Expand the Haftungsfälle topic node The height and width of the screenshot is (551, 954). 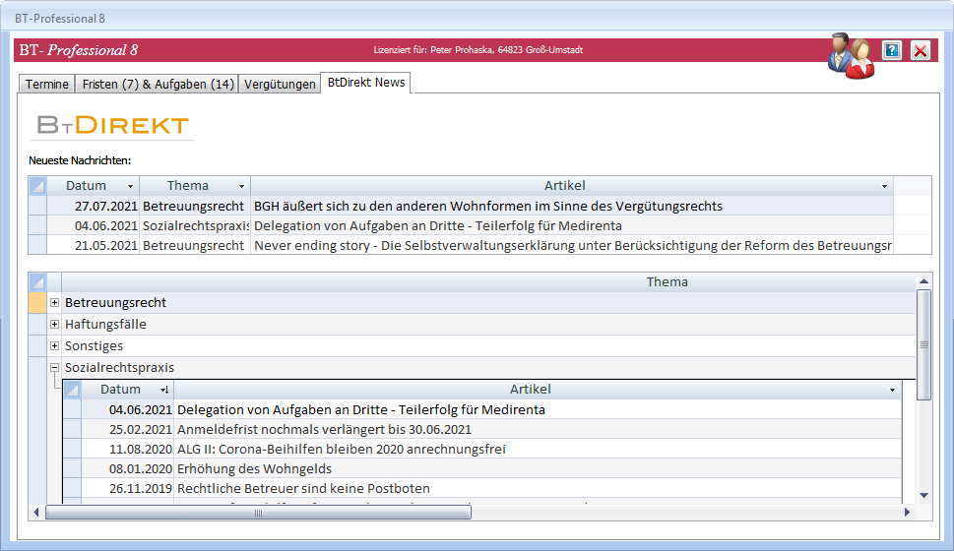55,324
